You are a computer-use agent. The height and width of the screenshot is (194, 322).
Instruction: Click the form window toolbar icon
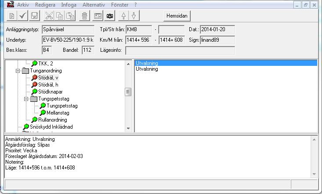pos(98,16)
